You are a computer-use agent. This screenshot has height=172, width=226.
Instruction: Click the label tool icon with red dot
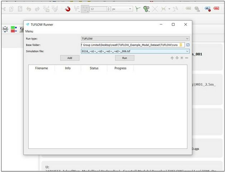pos(208,9)
